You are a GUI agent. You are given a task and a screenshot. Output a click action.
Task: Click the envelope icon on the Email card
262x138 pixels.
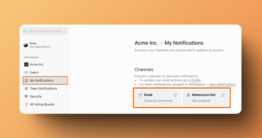(x=140, y=95)
